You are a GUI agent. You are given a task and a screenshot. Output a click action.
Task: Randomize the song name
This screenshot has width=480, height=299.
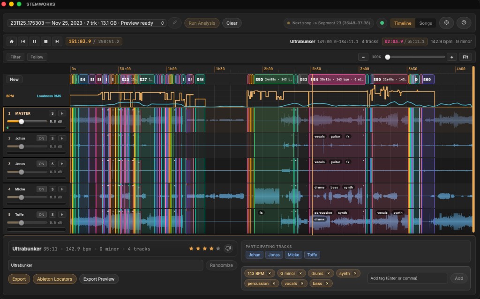pyautogui.click(x=221, y=265)
